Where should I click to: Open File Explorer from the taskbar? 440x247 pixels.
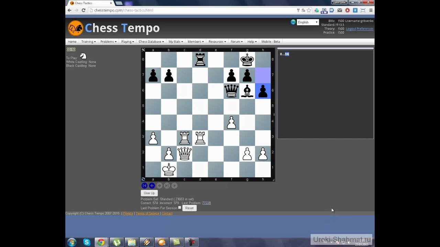point(132,242)
